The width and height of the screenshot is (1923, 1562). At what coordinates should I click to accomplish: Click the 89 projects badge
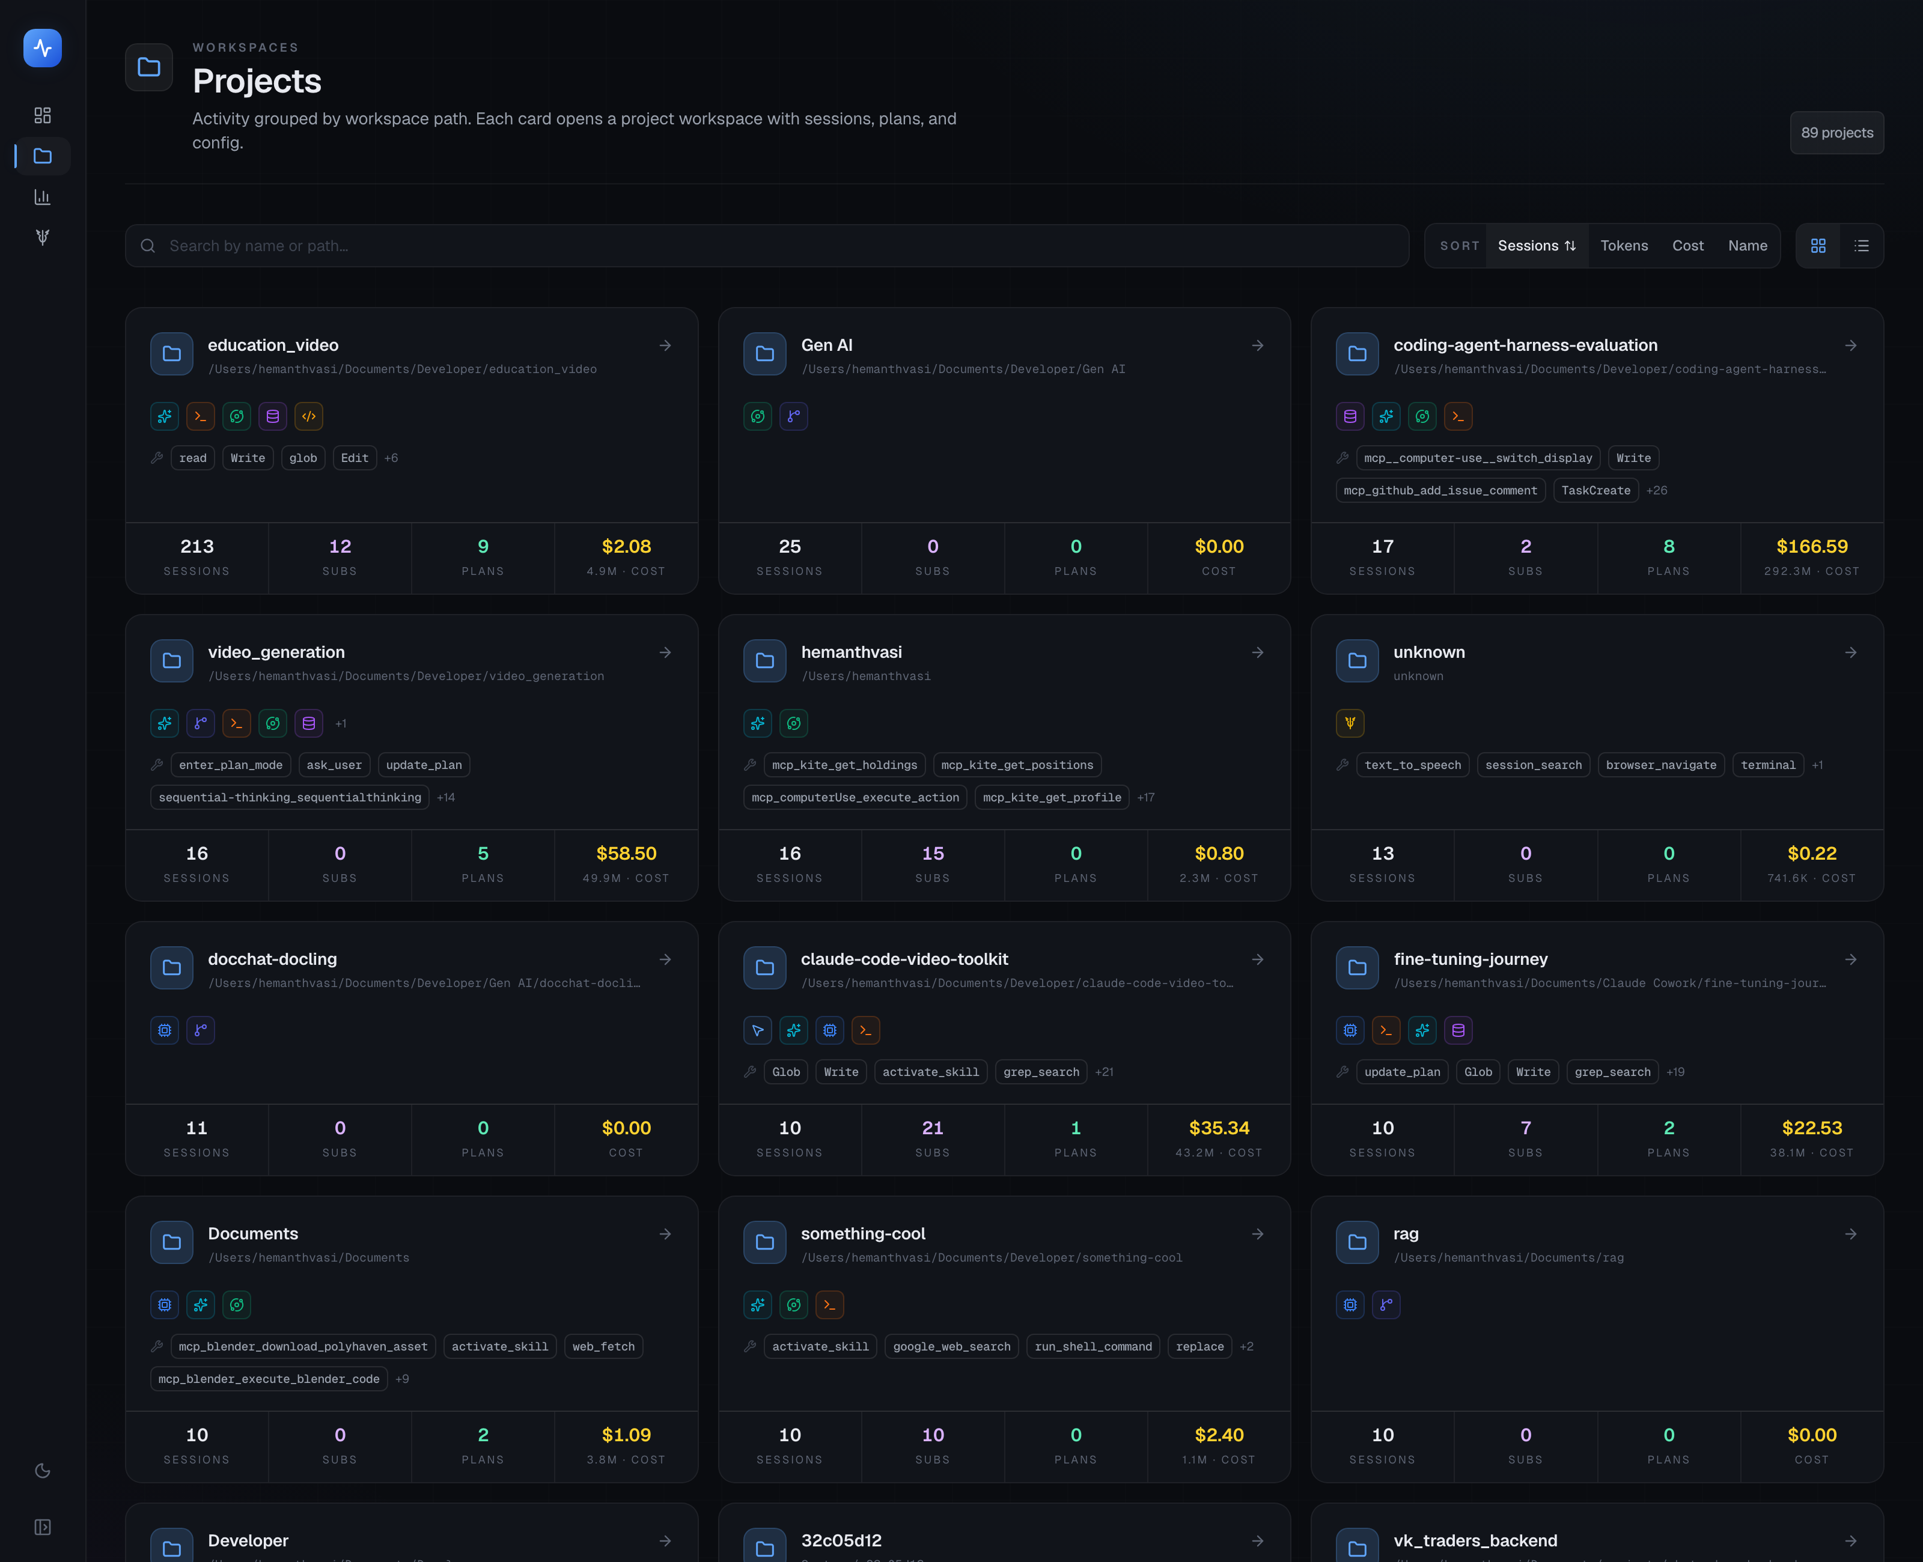point(1836,132)
